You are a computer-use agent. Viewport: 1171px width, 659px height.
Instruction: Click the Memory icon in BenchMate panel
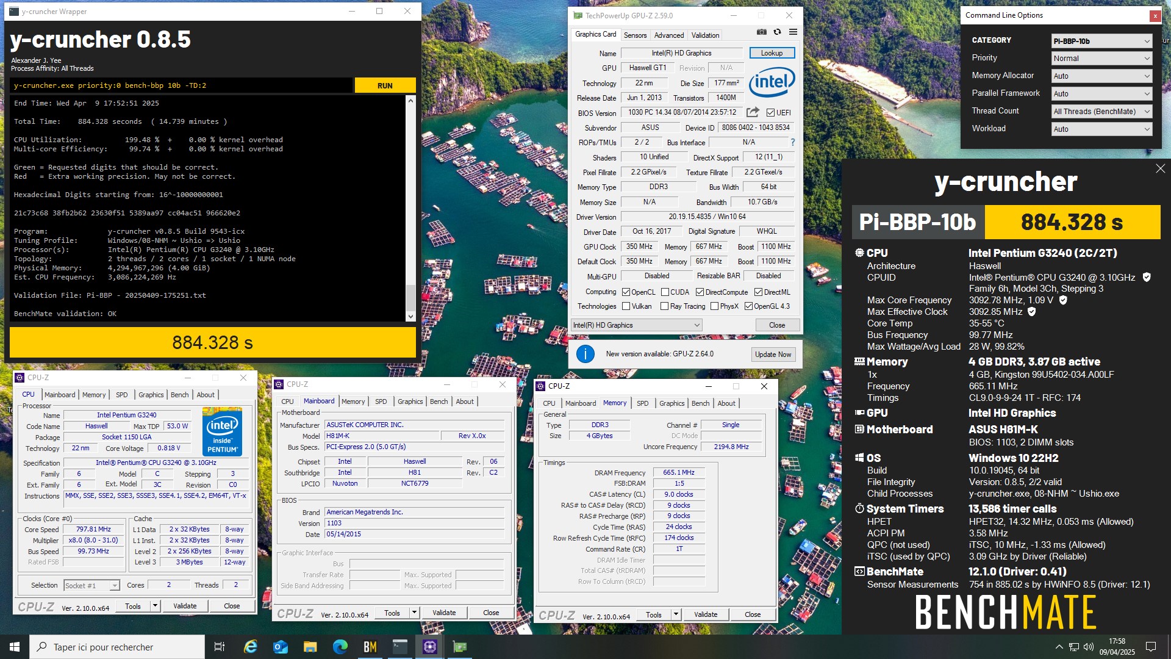[x=859, y=361]
